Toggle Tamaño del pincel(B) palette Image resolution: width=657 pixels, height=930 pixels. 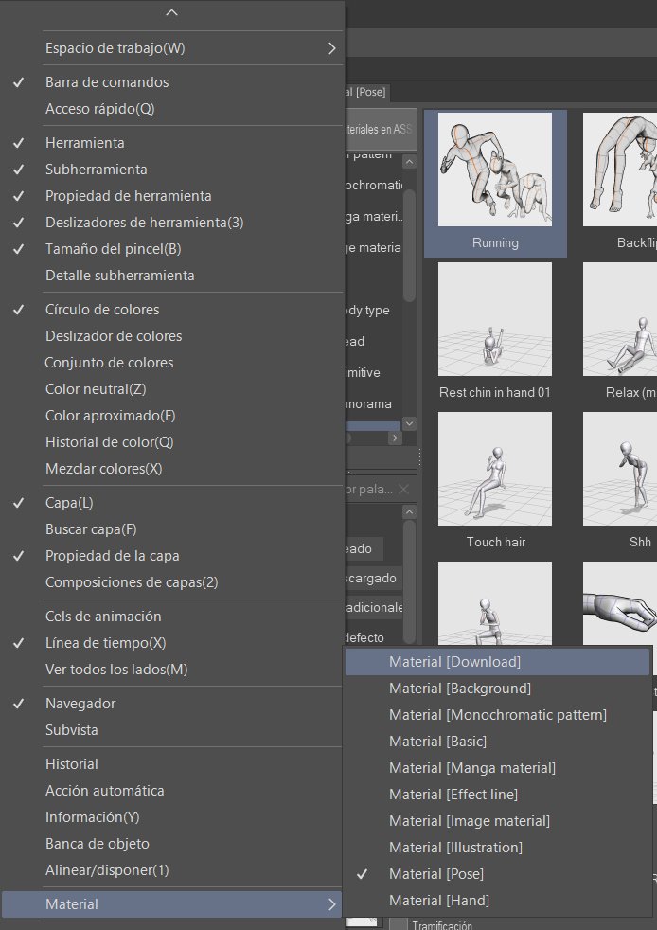[172, 248]
